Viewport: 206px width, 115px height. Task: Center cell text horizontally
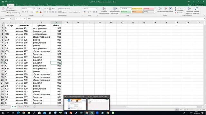tap(47, 12)
